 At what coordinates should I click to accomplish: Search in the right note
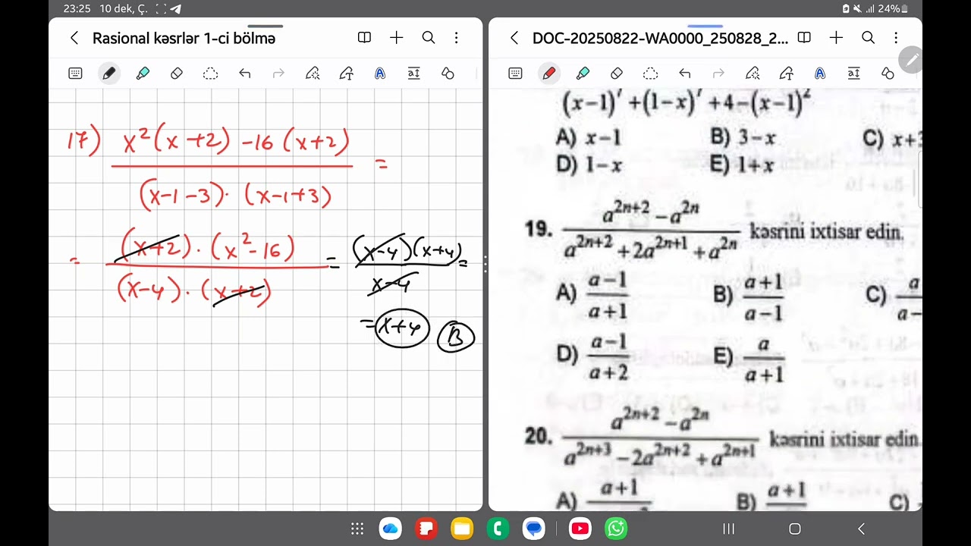click(x=868, y=38)
